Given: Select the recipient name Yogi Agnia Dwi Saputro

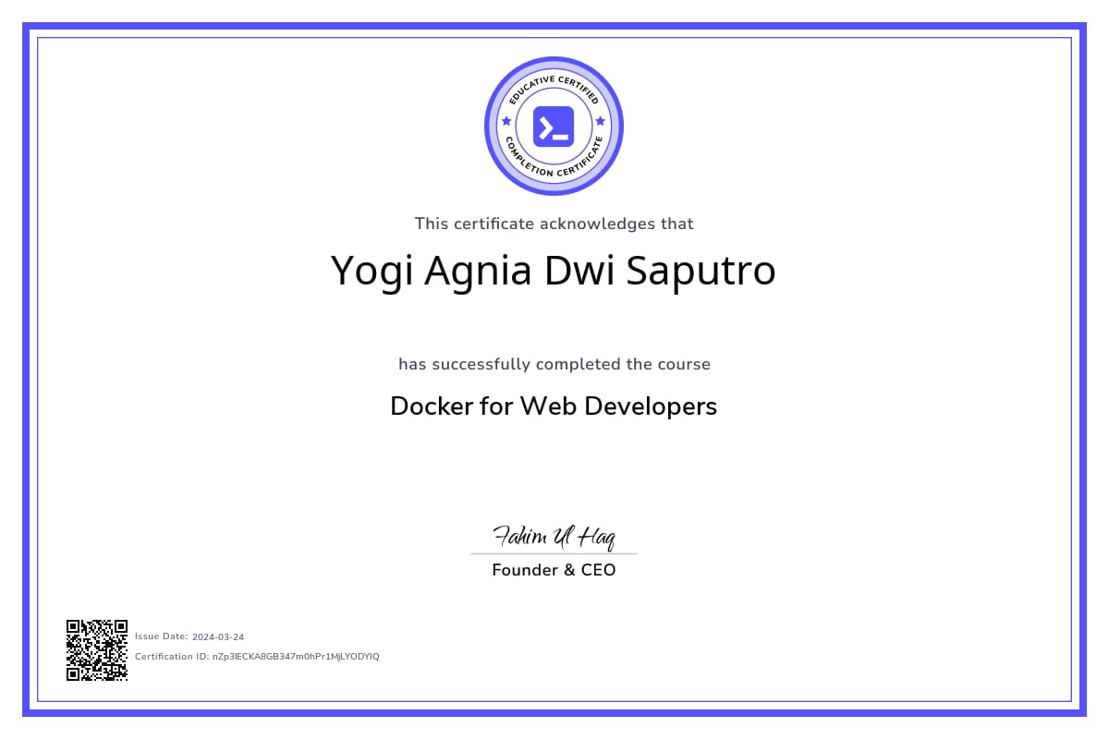Looking at the screenshot, I should click(x=554, y=272).
